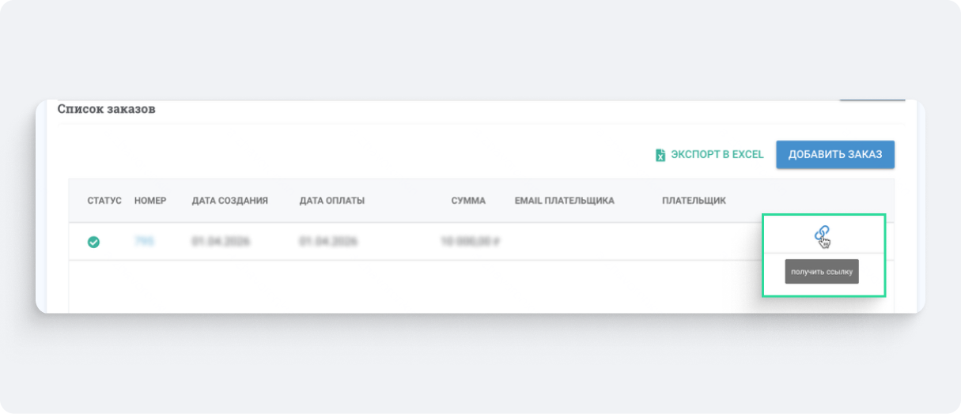Click the blurred creation date cell
Image resolution: width=961 pixels, height=414 pixels.
point(221,242)
